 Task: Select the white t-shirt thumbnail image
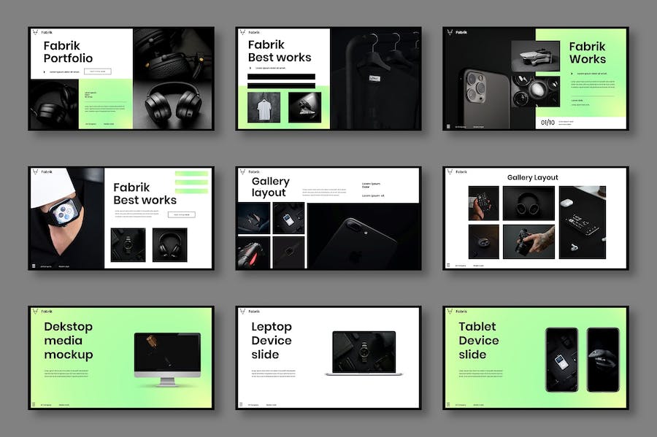pyautogui.click(x=263, y=107)
